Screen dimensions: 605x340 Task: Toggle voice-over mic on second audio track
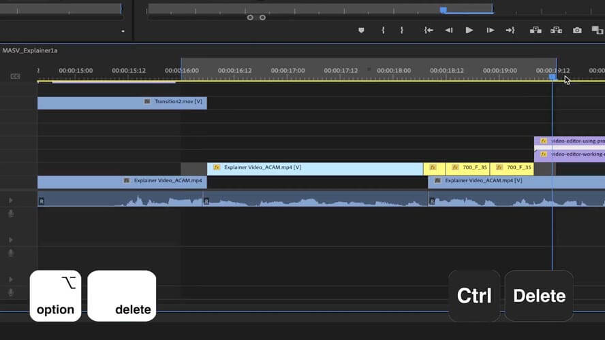click(11, 253)
